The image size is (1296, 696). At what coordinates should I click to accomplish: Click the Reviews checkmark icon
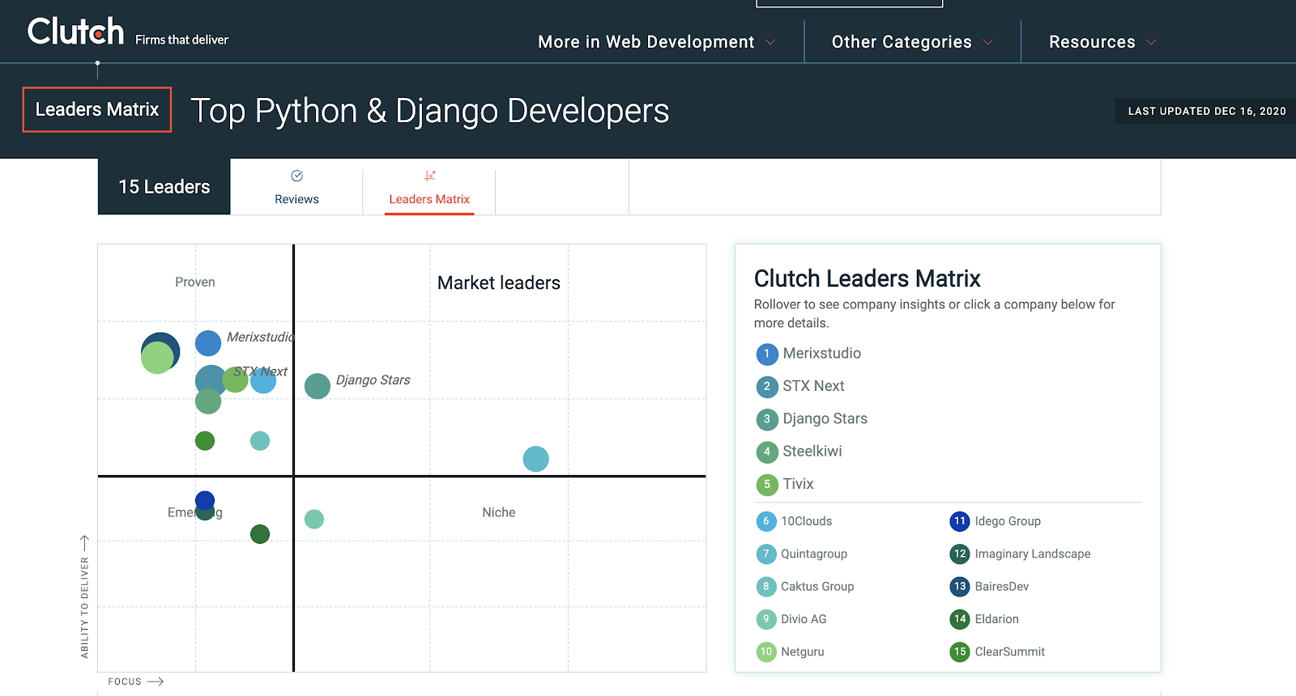click(x=296, y=176)
